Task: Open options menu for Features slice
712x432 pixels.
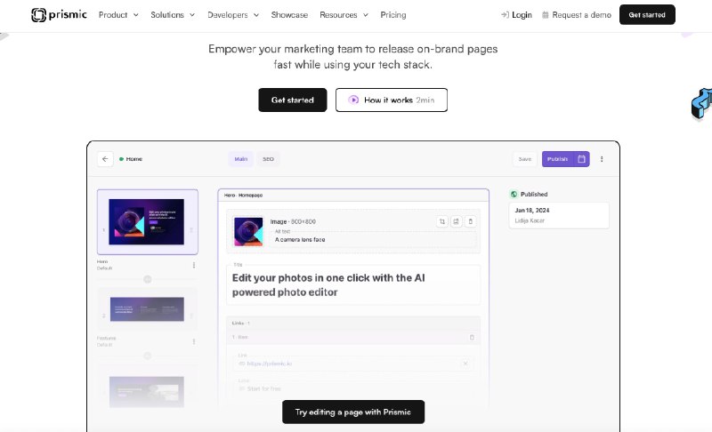Action: coord(194,341)
